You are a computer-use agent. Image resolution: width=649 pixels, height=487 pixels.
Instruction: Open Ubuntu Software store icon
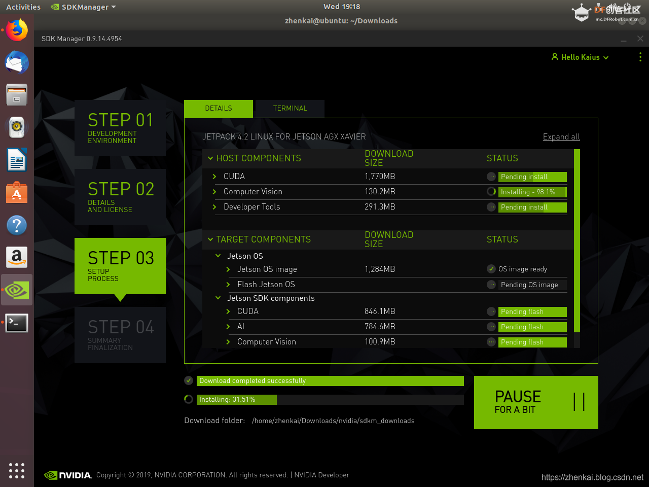(17, 193)
